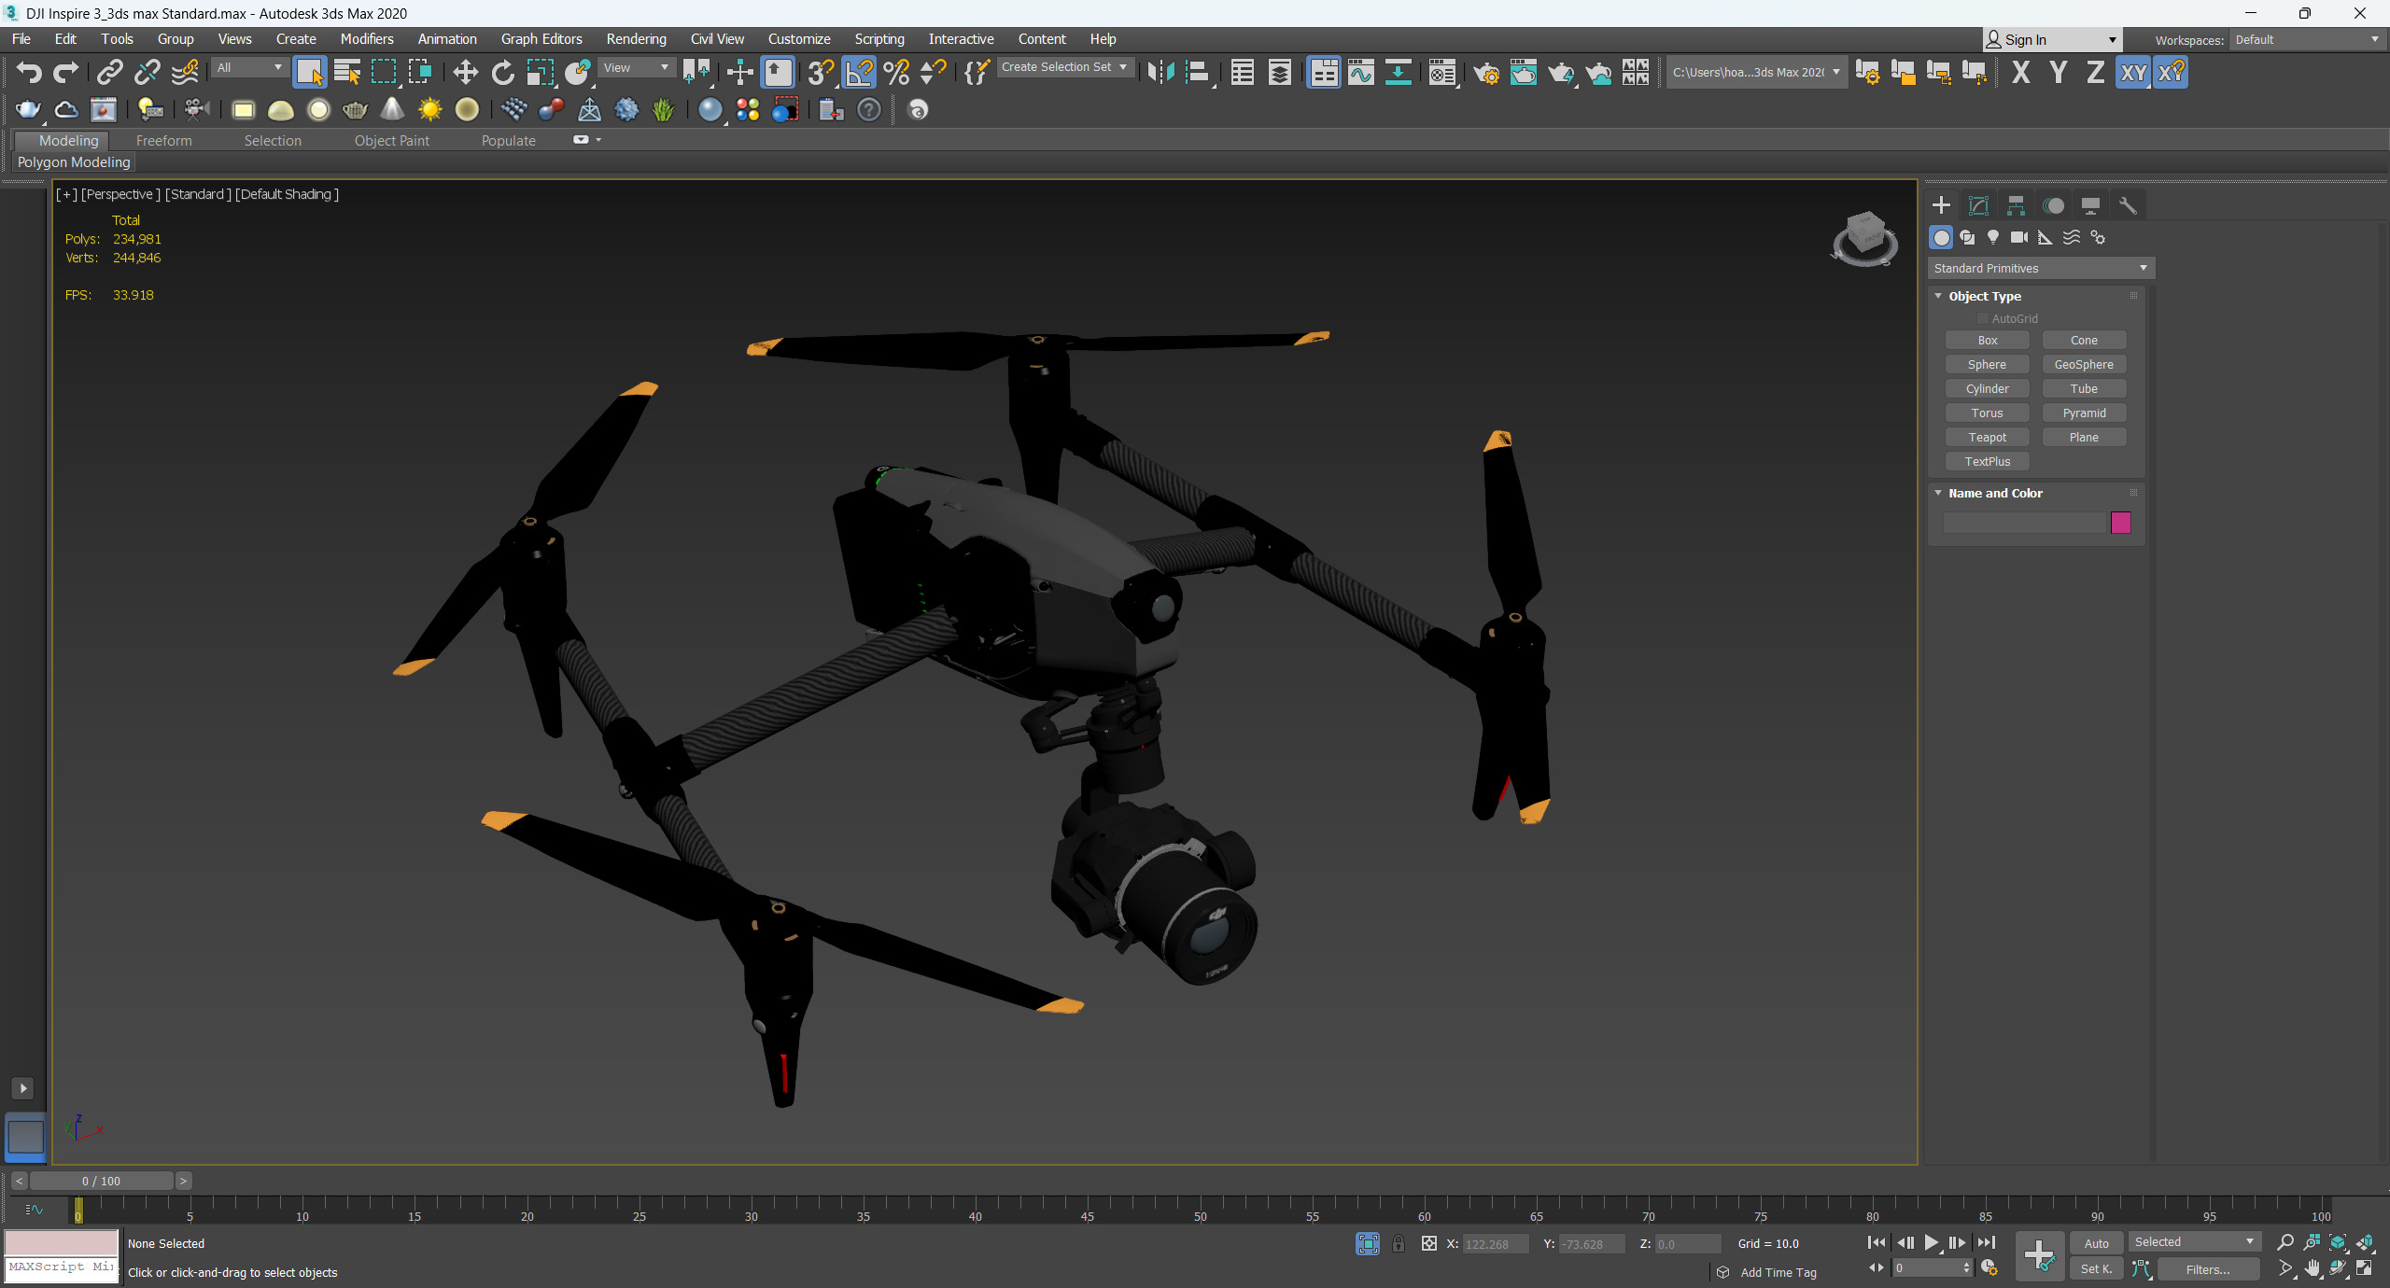Click the Pyramid object button
The height and width of the screenshot is (1288, 2390).
click(2084, 413)
